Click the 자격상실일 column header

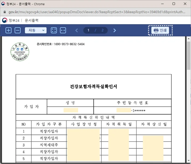point(154,124)
